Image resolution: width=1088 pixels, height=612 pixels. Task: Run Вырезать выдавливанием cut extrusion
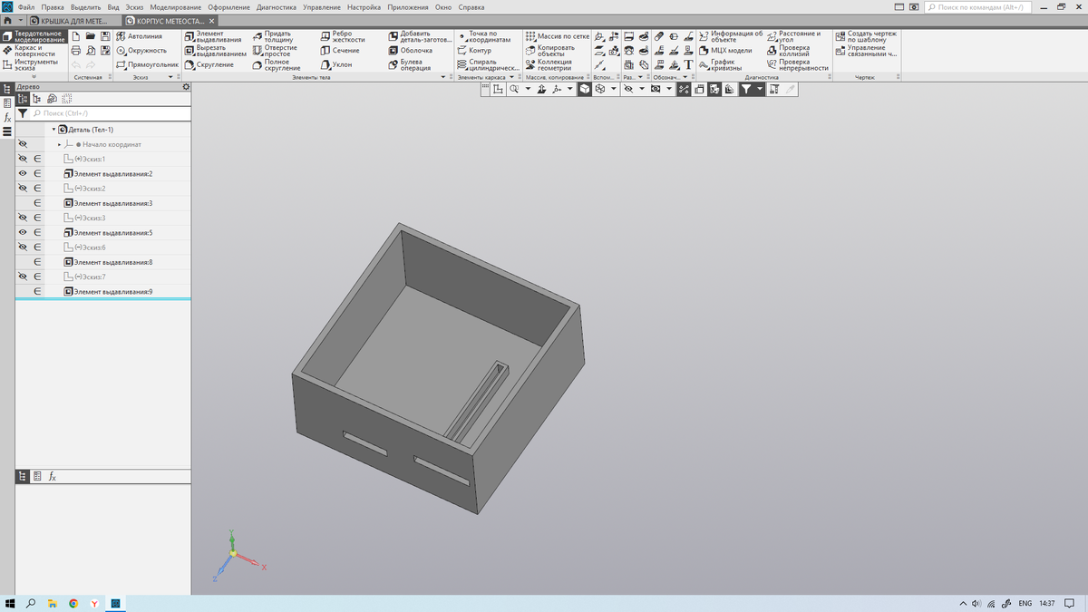215,51
